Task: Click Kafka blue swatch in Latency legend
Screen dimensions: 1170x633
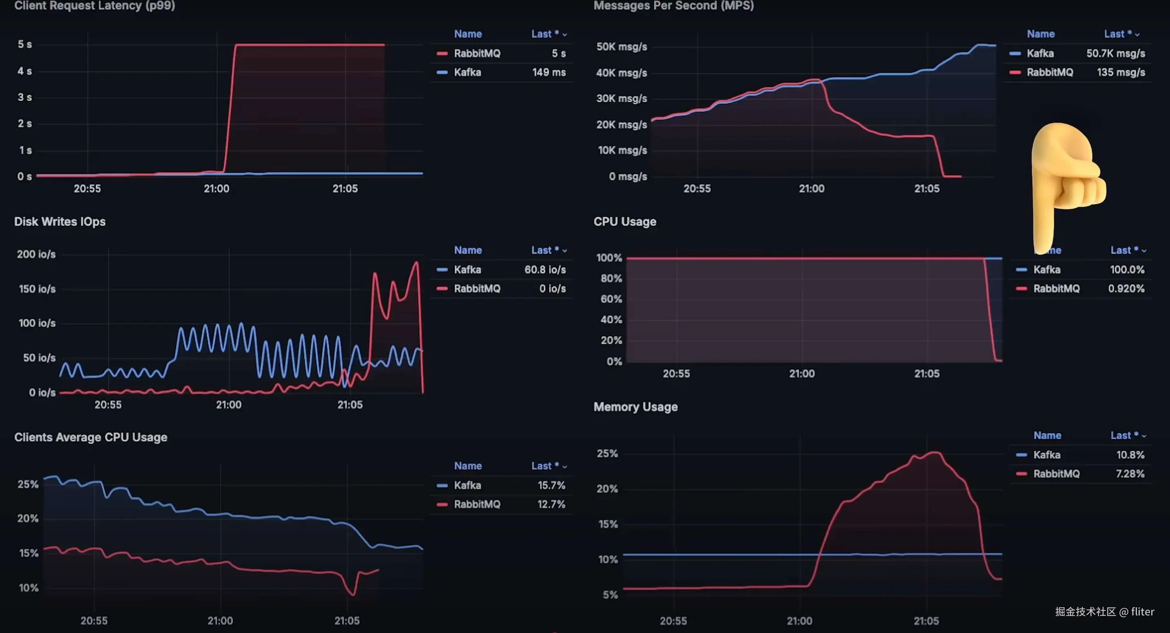Action: (442, 73)
